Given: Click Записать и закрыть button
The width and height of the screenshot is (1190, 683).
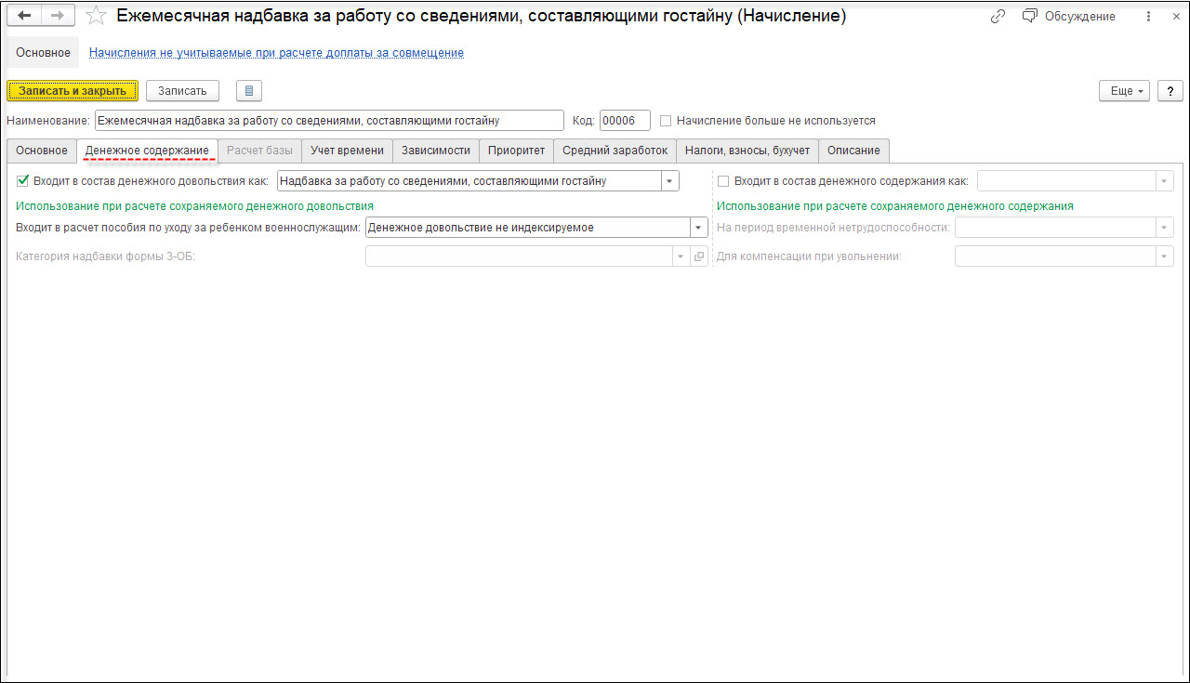Looking at the screenshot, I should 73,90.
